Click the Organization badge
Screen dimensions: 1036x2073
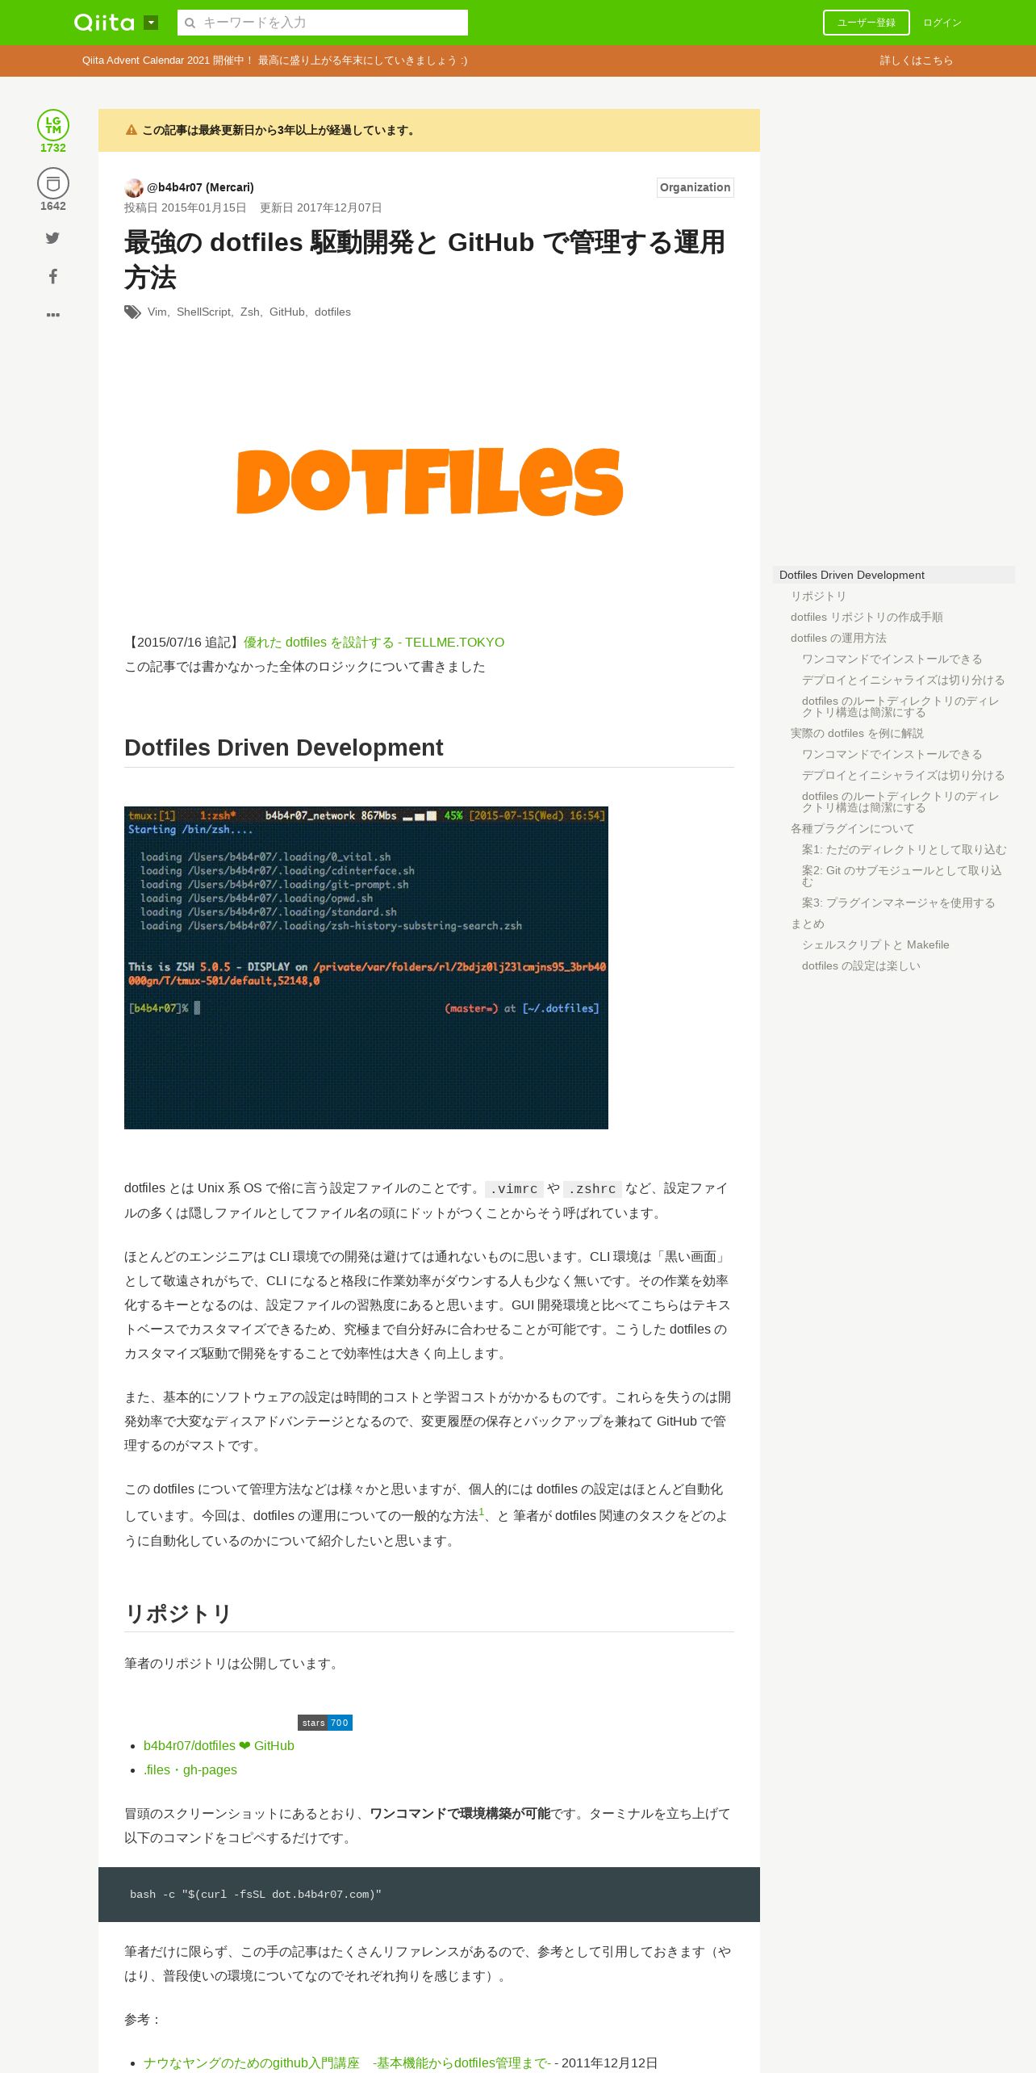pyautogui.click(x=695, y=187)
